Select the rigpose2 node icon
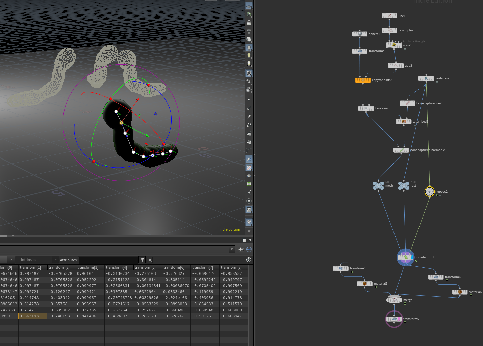The image size is (483, 346). click(429, 192)
